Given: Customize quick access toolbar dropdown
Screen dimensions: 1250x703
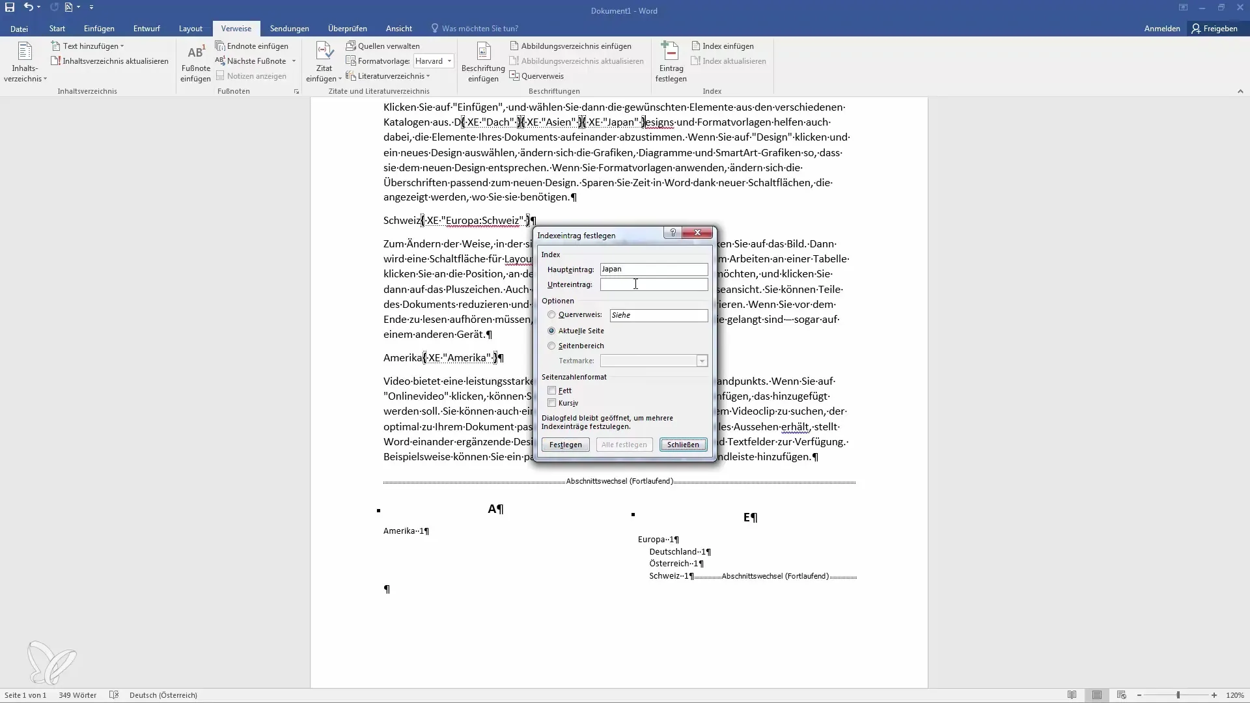Looking at the screenshot, I should 91,7.
